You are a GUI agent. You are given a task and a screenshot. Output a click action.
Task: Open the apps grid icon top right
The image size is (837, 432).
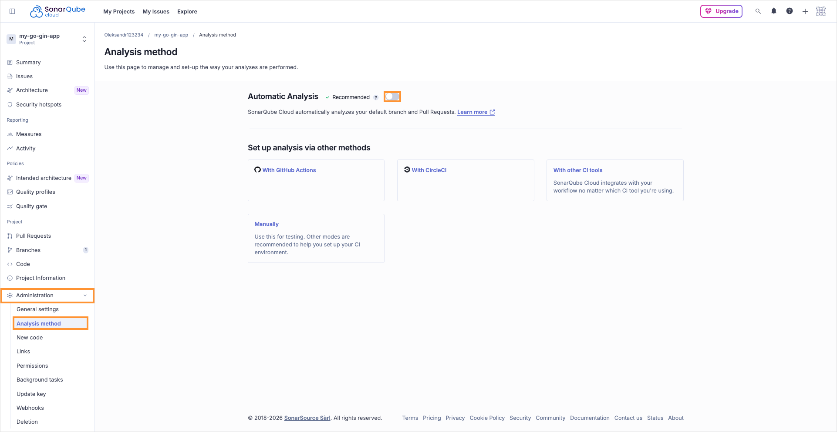point(821,11)
